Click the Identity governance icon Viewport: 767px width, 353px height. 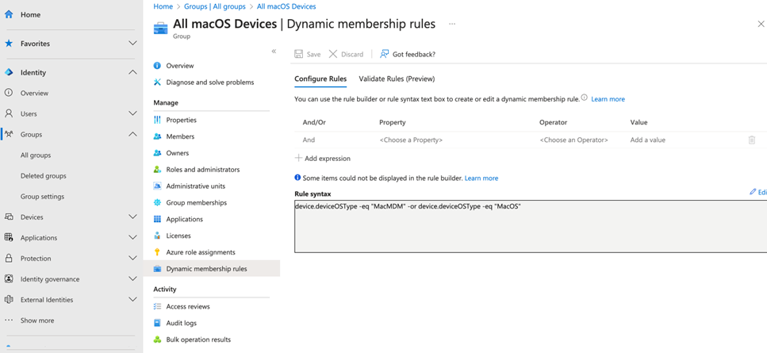pyautogui.click(x=9, y=278)
